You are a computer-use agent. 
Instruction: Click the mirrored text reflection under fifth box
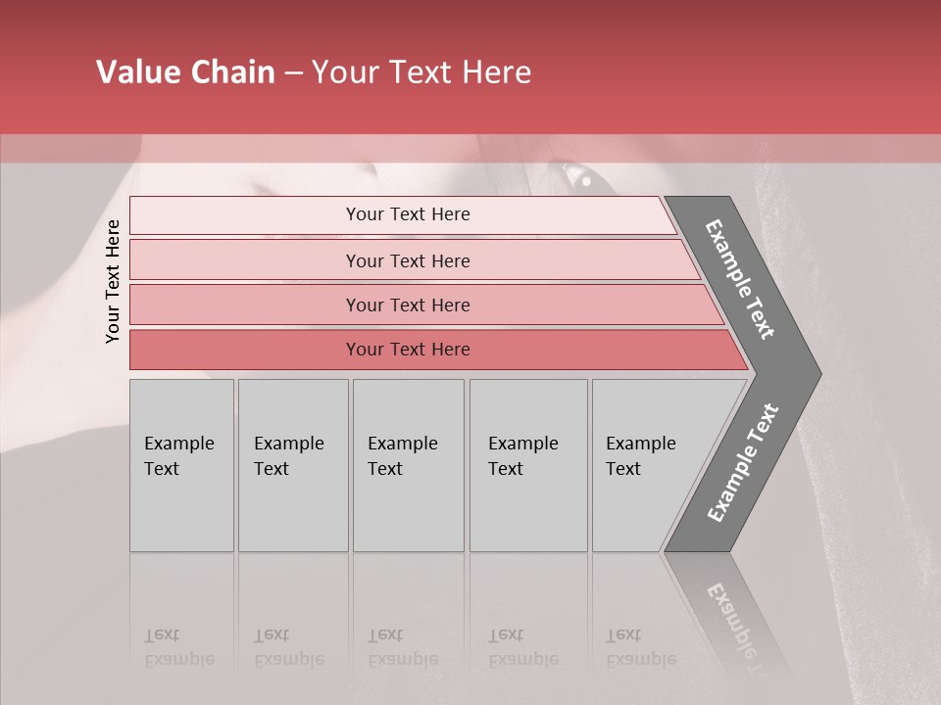[641, 647]
